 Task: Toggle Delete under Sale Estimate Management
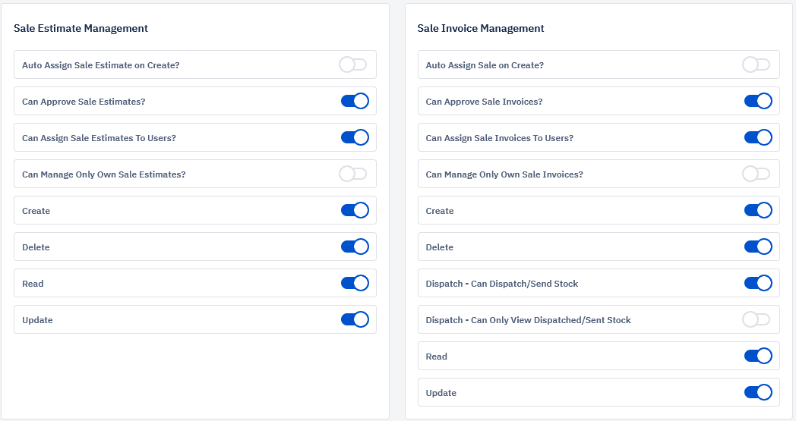(355, 247)
